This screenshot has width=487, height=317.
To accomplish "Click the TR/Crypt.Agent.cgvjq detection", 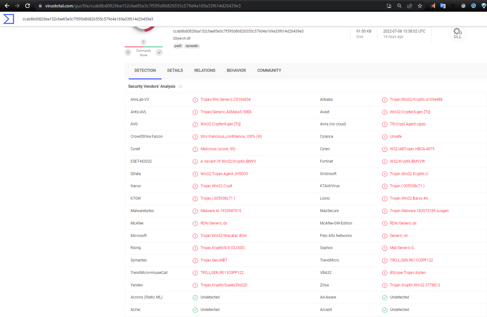I will coord(408,124).
